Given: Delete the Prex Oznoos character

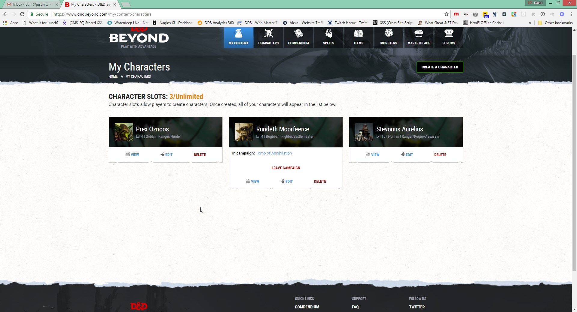Looking at the screenshot, I should click(x=200, y=154).
